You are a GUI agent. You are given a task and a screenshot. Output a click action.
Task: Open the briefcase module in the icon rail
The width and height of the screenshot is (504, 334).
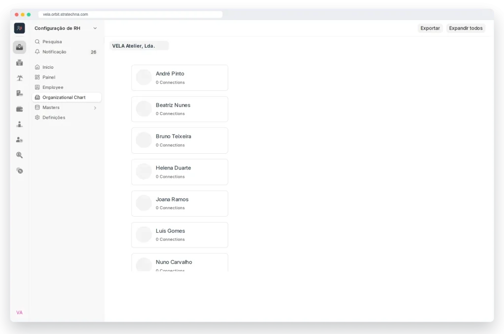click(19, 47)
